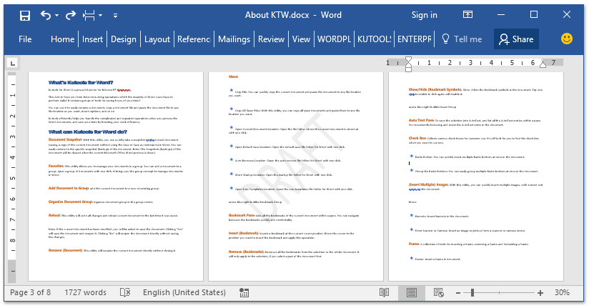Switch to Print Layout view
The height and width of the screenshot is (308, 589).
tap(412, 292)
